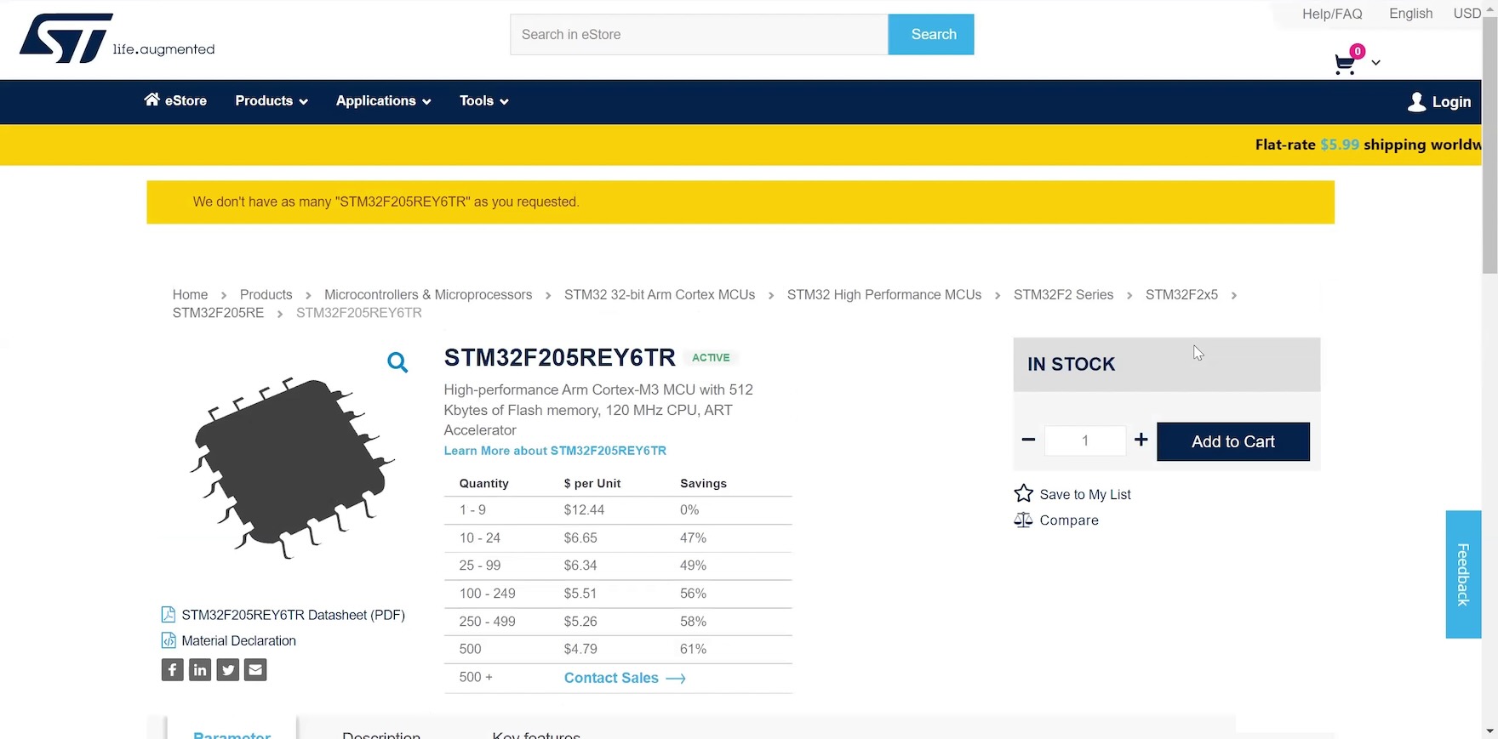Open the Tools dropdown menu

pos(483,101)
